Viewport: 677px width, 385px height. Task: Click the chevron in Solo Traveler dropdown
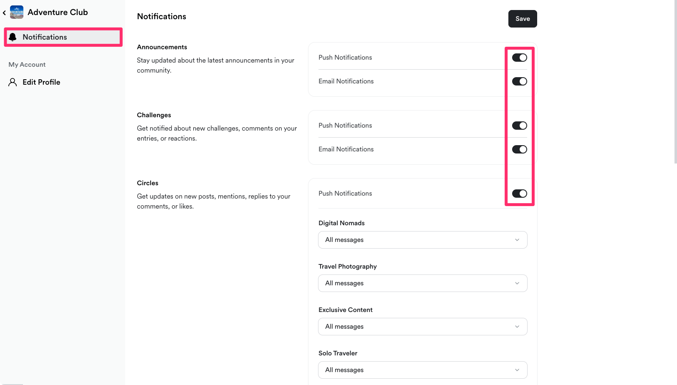[x=517, y=370]
